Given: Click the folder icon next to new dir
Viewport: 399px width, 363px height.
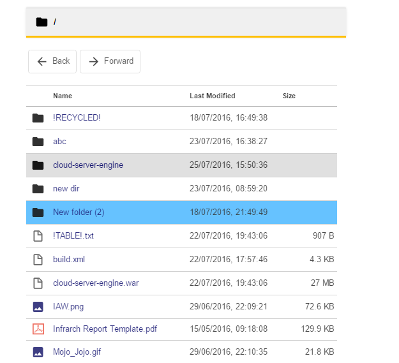Looking at the screenshot, I should tap(38, 189).
